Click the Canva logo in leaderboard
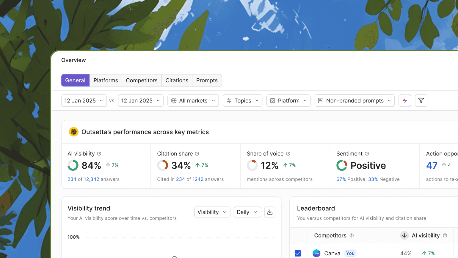The height and width of the screenshot is (258, 458). [x=316, y=253]
